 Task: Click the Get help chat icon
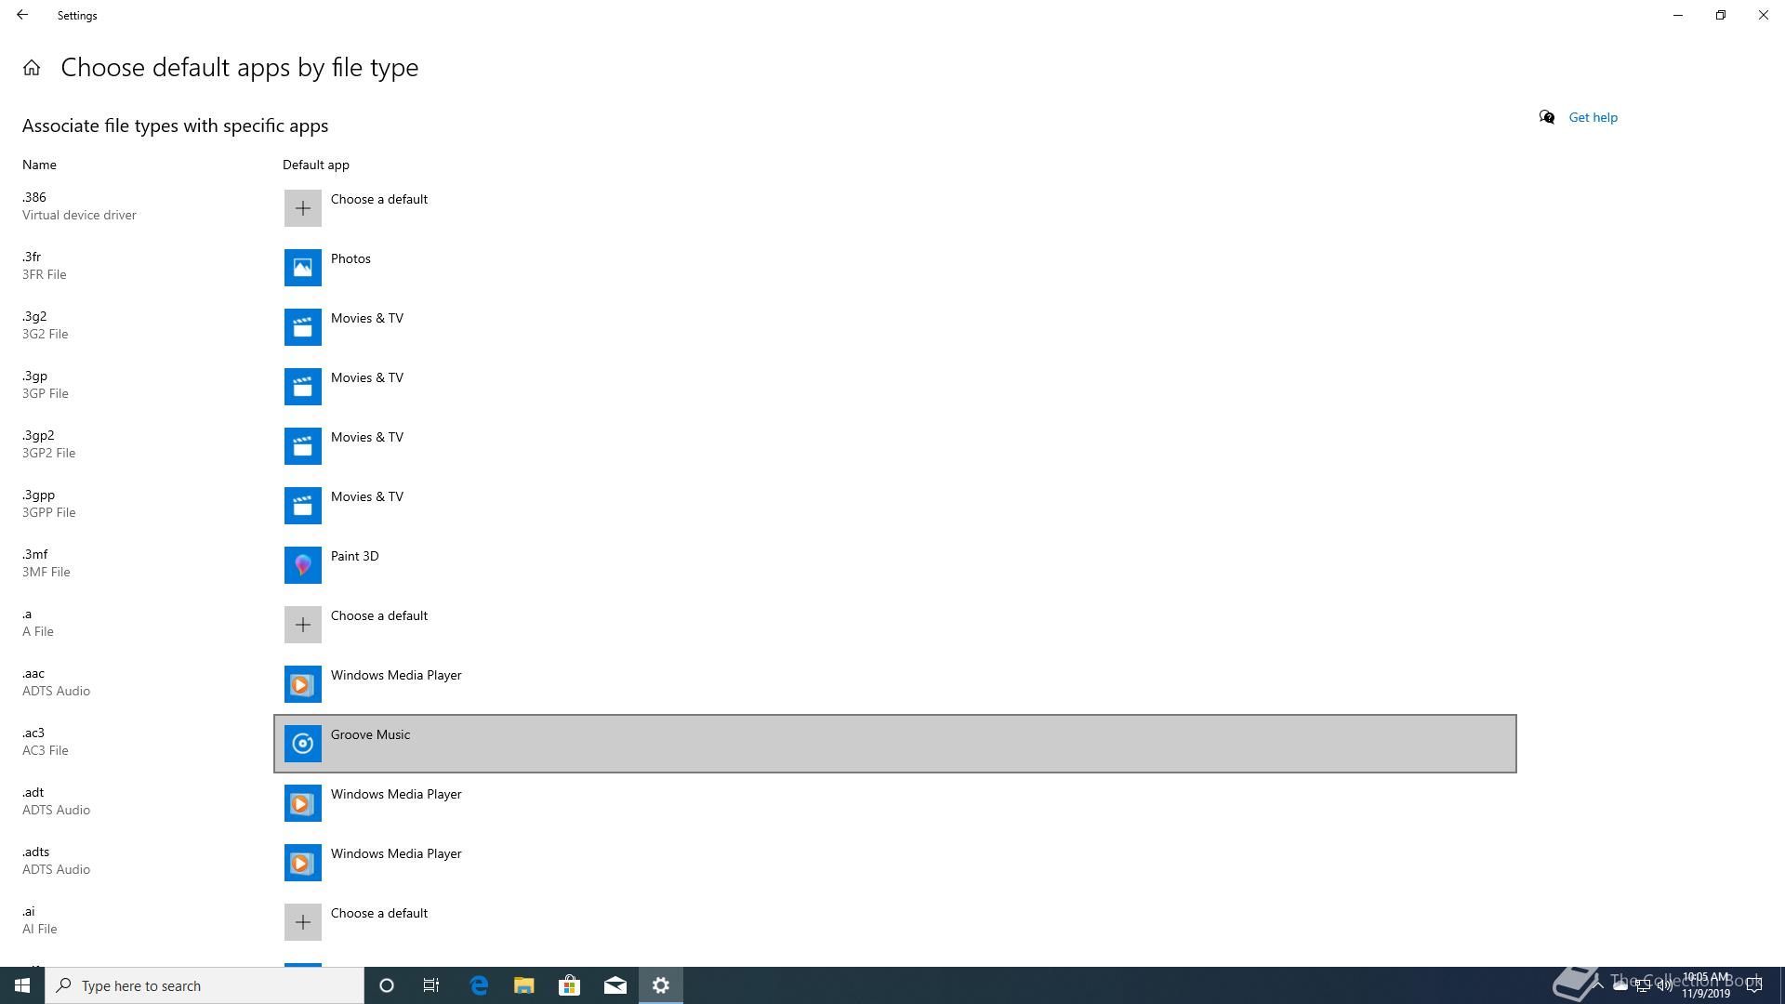[x=1547, y=117]
